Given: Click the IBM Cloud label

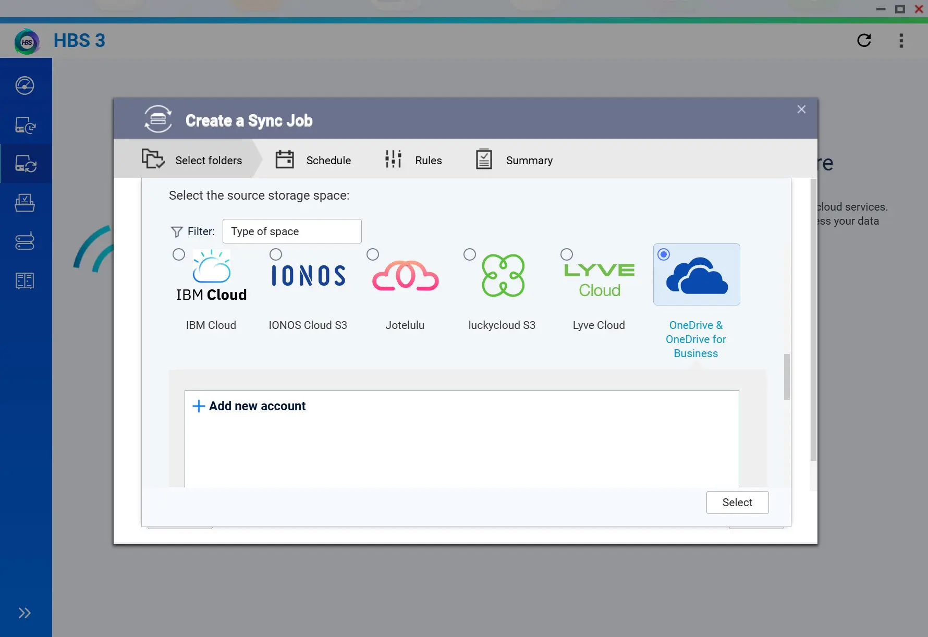Looking at the screenshot, I should click(211, 325).
